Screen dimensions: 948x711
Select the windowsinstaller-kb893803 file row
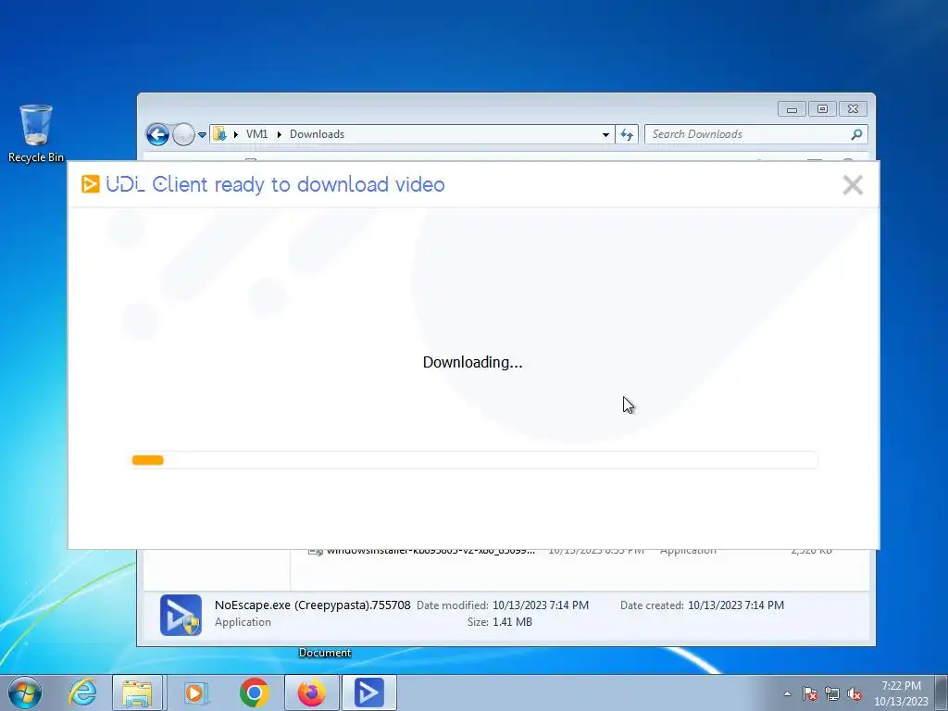(569, 551)
